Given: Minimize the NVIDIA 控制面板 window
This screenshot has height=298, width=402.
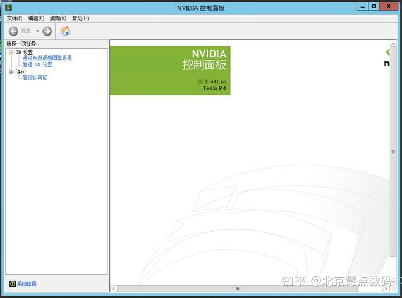Looking at the screenshot, I should (x=362, y=7).
